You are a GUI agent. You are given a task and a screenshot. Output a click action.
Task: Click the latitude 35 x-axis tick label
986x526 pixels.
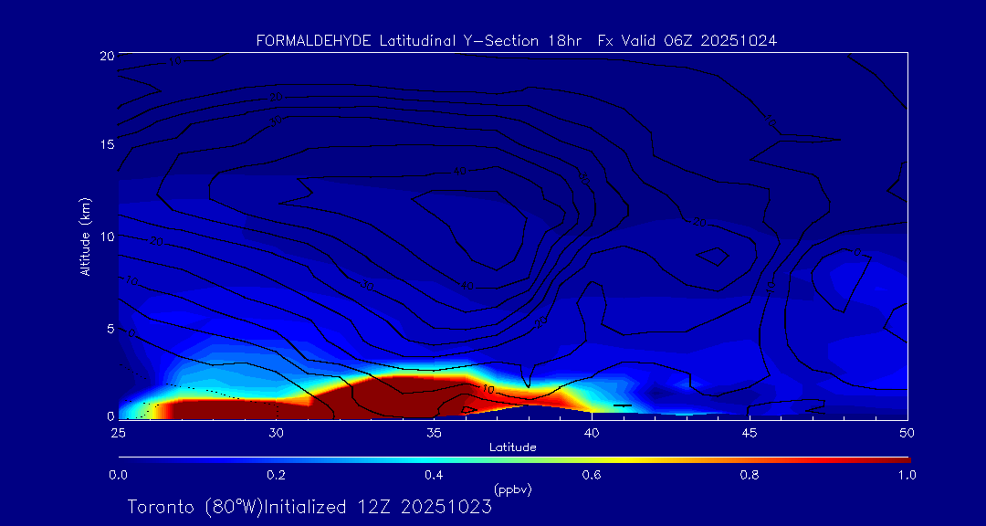coord(434,432)
